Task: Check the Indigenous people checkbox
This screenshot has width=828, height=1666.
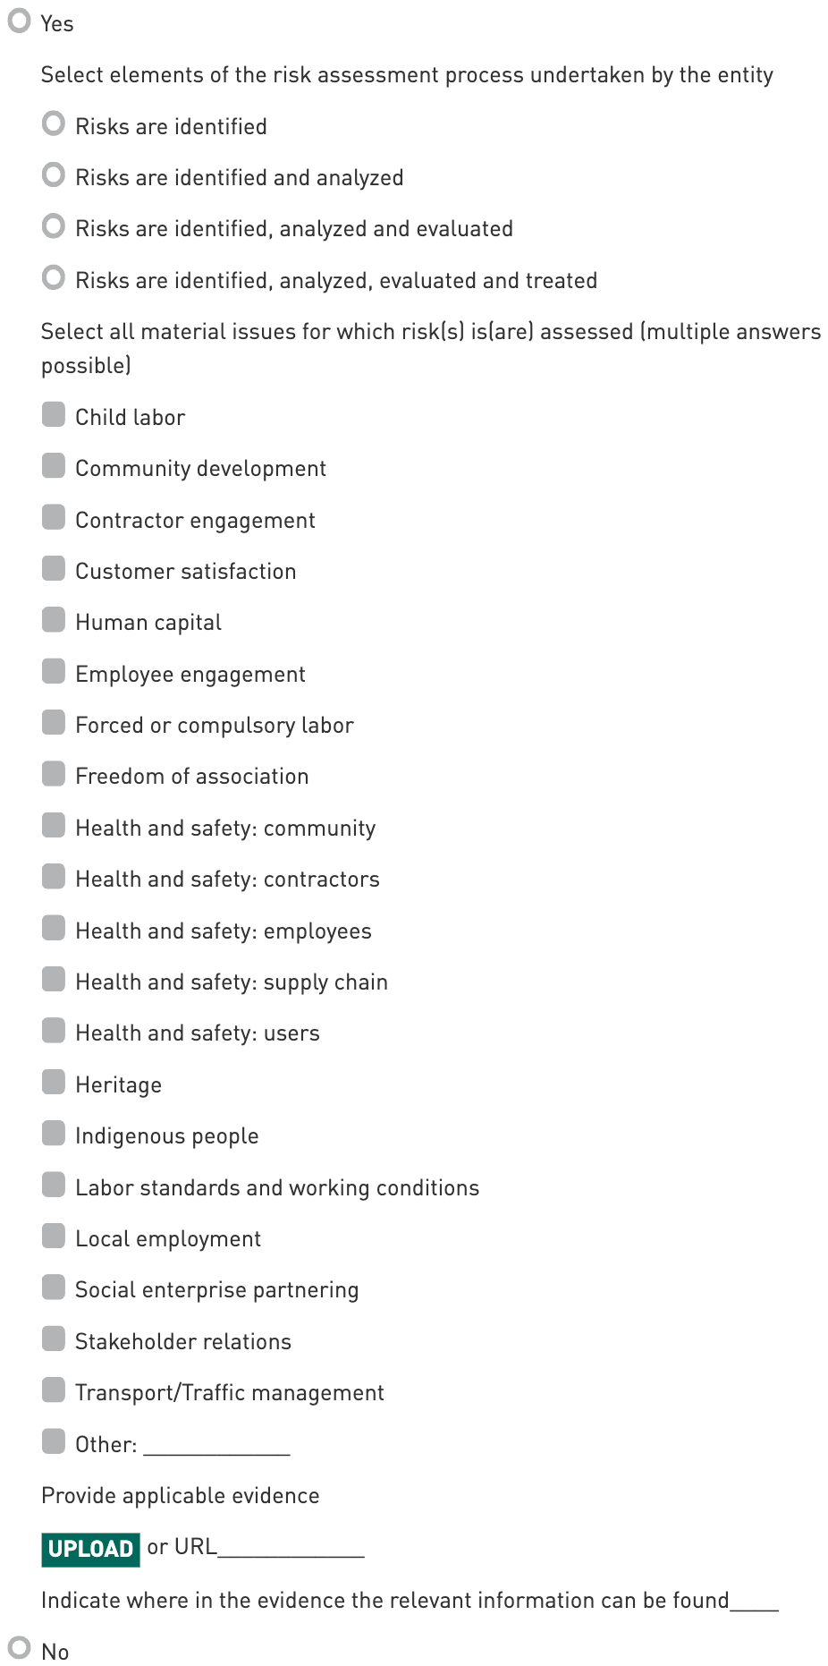Action: [x=54, y=1134]
